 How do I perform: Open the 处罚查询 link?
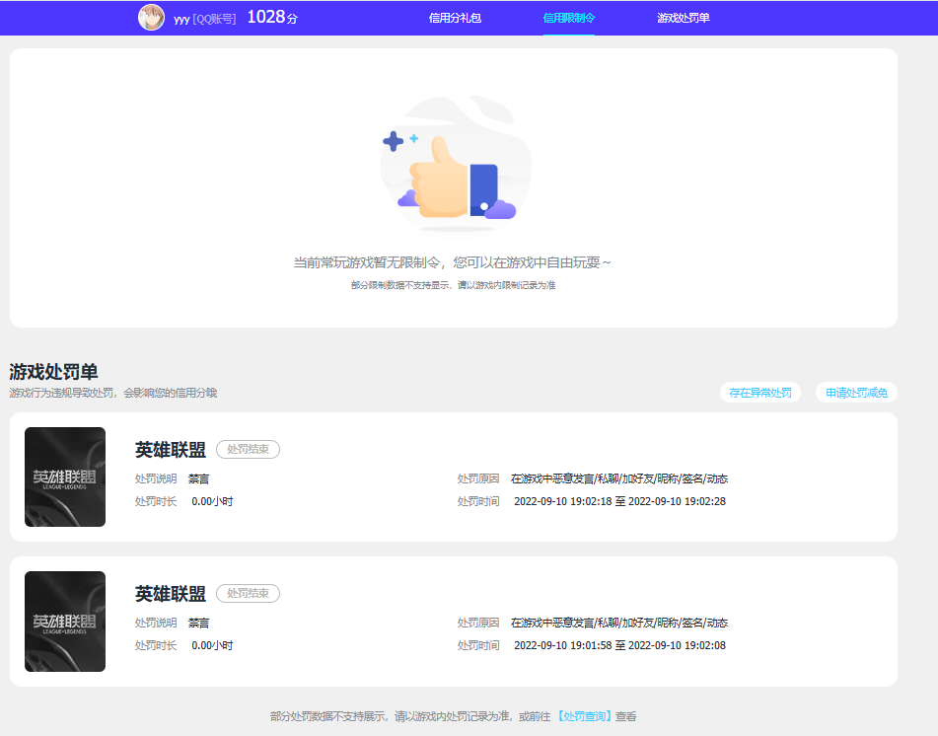(585, 716)
